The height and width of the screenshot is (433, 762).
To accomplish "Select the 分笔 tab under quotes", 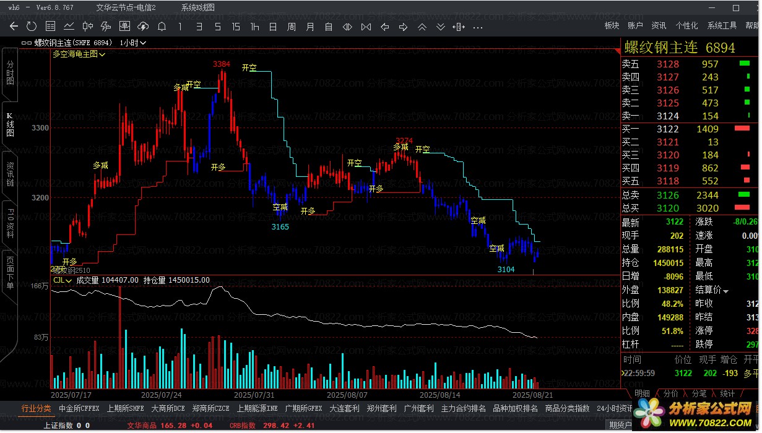I will [699, 393].
